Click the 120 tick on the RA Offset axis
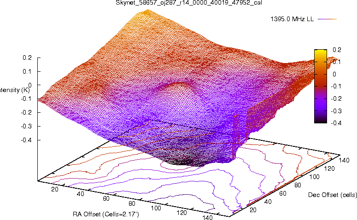Image resolution: width=357 pixels, height=220 pixels. coord(181,213)
